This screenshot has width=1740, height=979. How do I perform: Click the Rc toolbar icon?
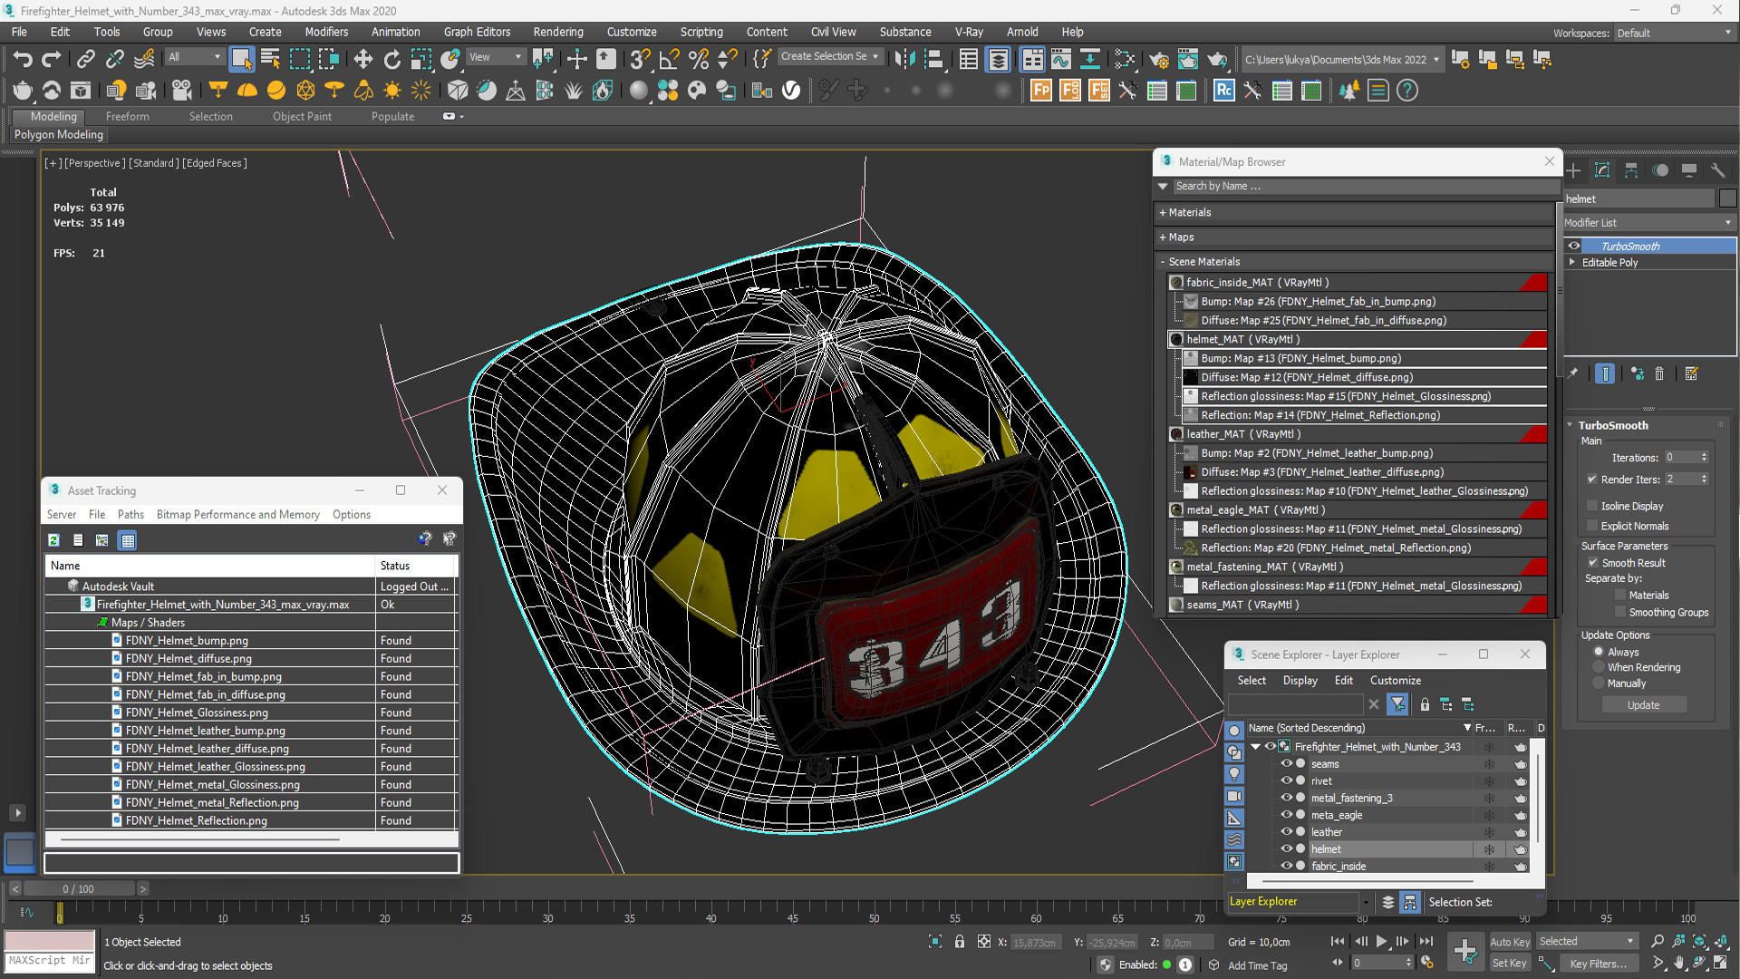pos(1223,91)
